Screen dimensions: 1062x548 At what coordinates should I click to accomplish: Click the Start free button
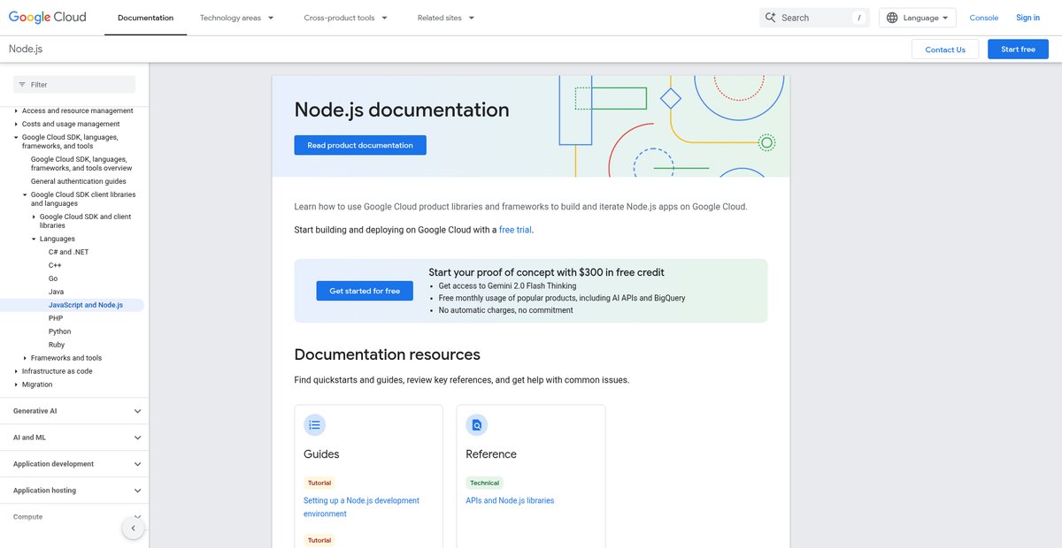coord(1018,49)
